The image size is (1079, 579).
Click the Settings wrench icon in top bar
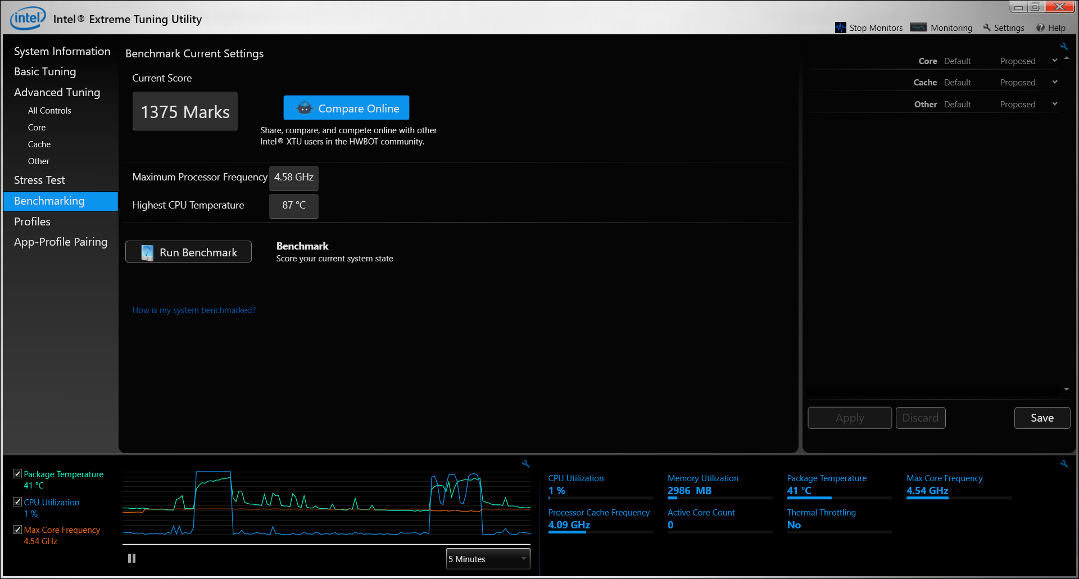(987, 28)
